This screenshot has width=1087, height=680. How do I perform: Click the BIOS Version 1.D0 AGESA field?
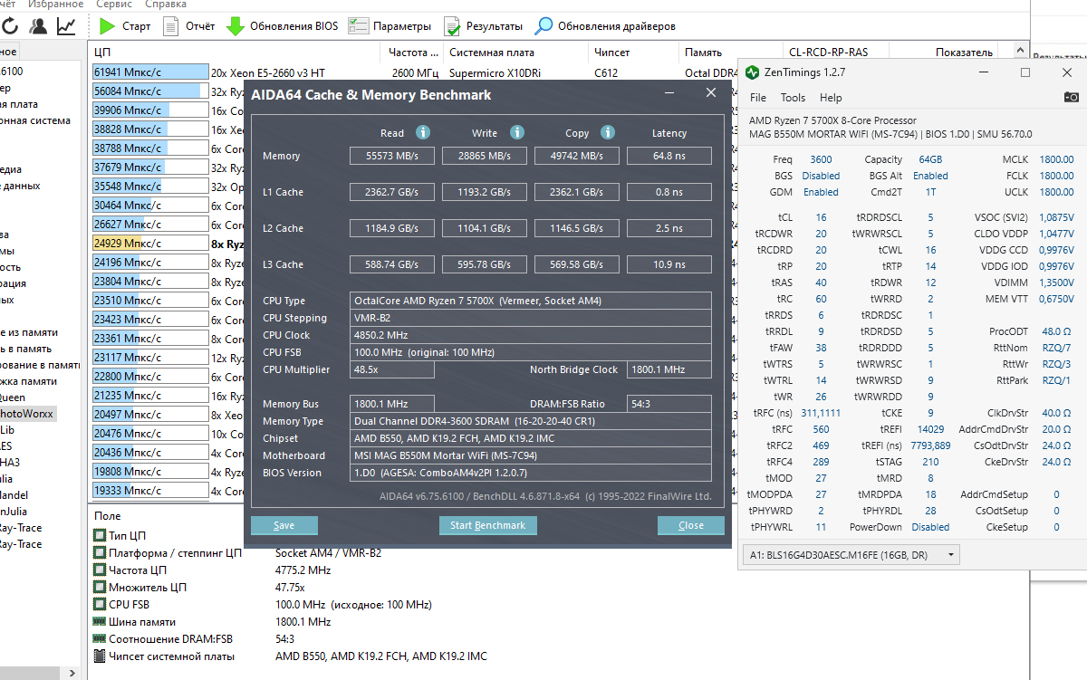[531, 473]
